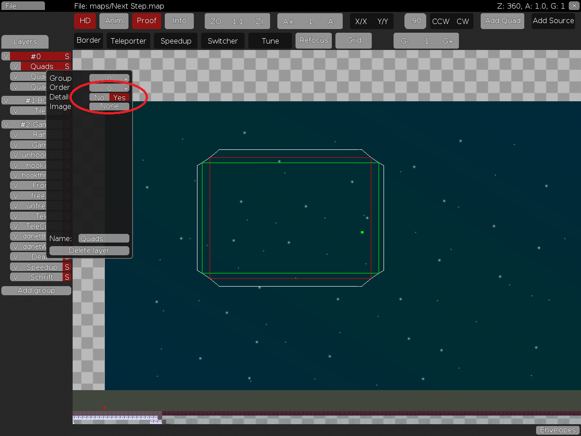
Task: Open the Envelopes panel
Action: [557, 430]
